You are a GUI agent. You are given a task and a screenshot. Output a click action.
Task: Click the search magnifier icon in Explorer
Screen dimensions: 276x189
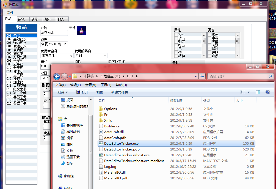click(x=271, y=76)
